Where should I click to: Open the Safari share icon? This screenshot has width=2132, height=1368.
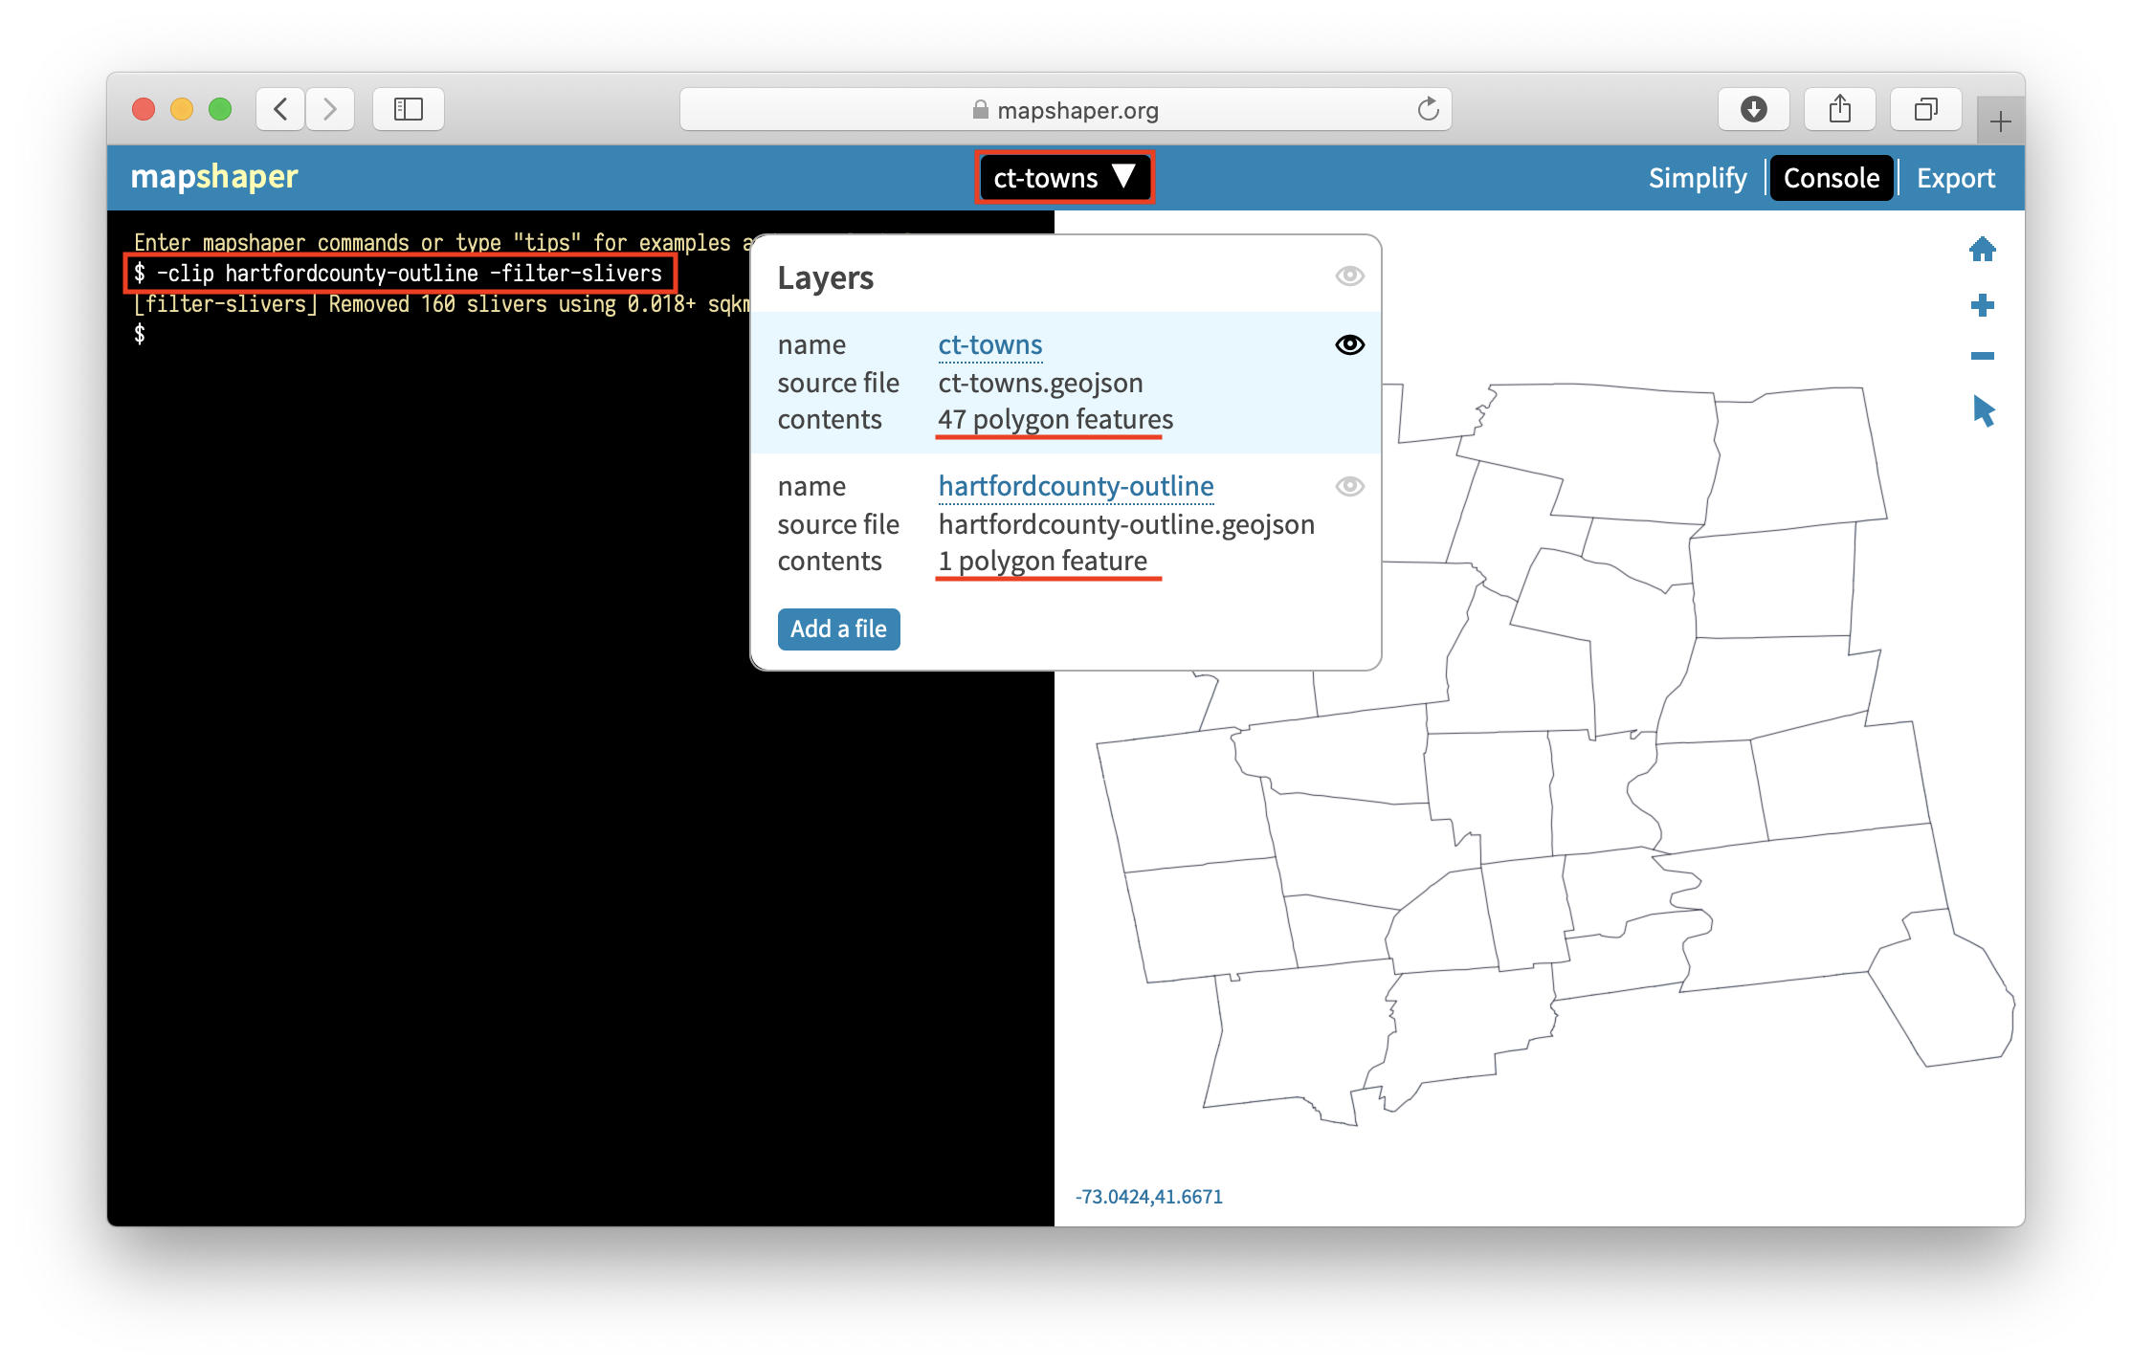click(x=1839, y=109)
